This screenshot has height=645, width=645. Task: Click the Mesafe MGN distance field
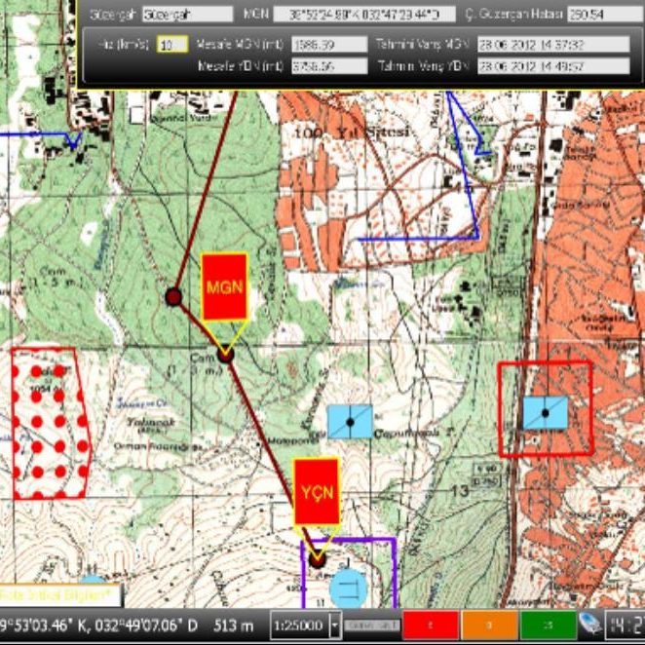click(325, 45)
